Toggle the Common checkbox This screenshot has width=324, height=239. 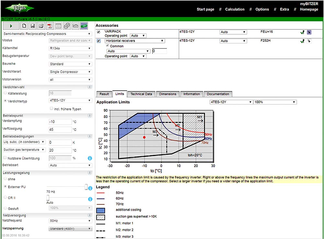point(108,46)
